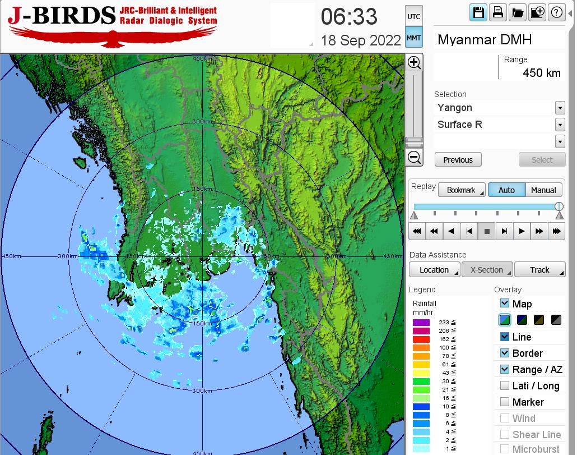Open help with the question mark icon

pyautogui.click(x=556, y=13)
